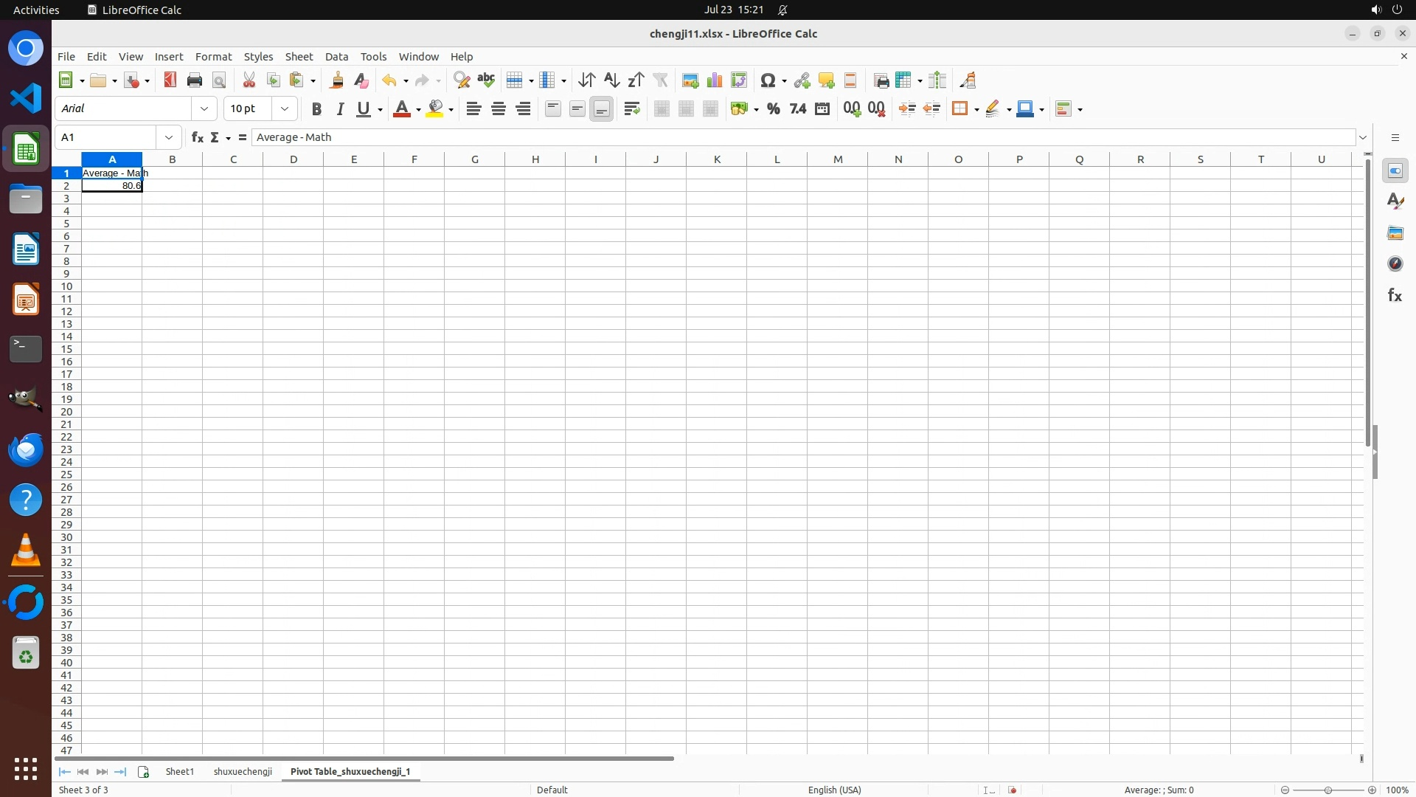Select column D header
The image size is (1416, 797).
click(294, 159)
